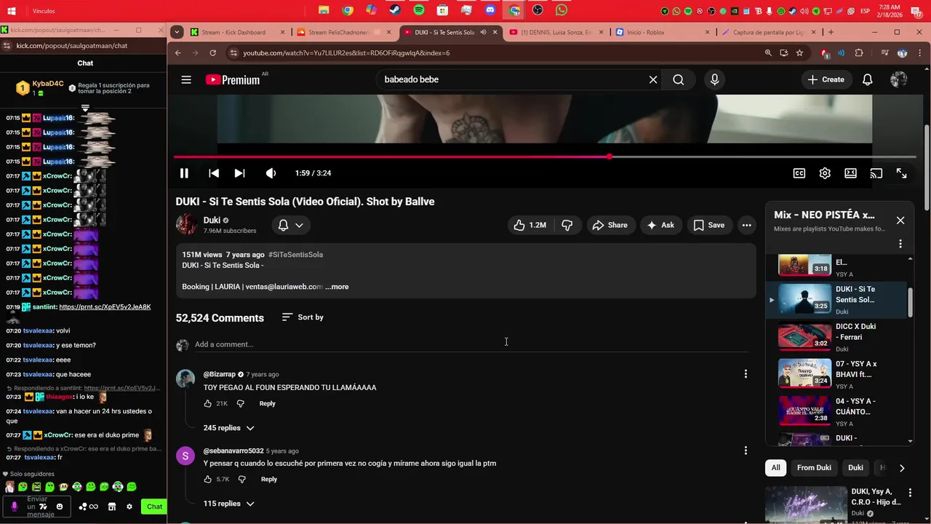Open browser zoom magnifier in address bar
The image size is (931, 524).
[768, 53]
